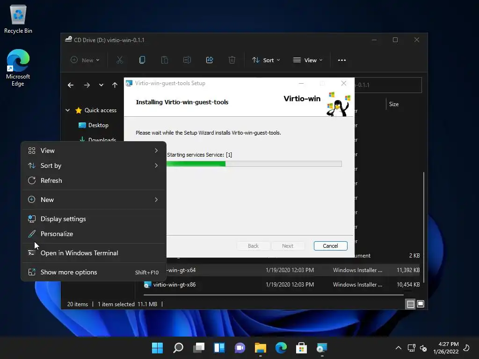Viewport: 479px width, 359px height.
Task: Click the Rename icon in Explorer toolbar
Action: coord(187,60)
